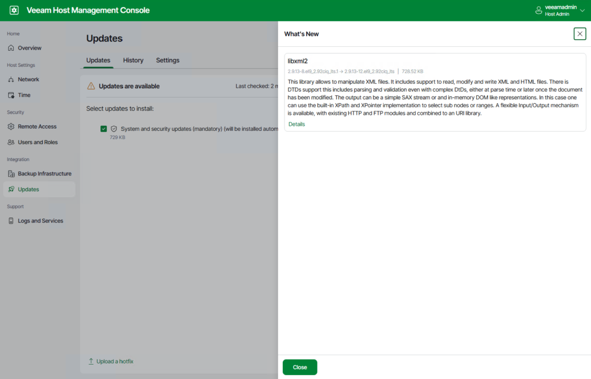Open the libxml2 Details link

297,125
